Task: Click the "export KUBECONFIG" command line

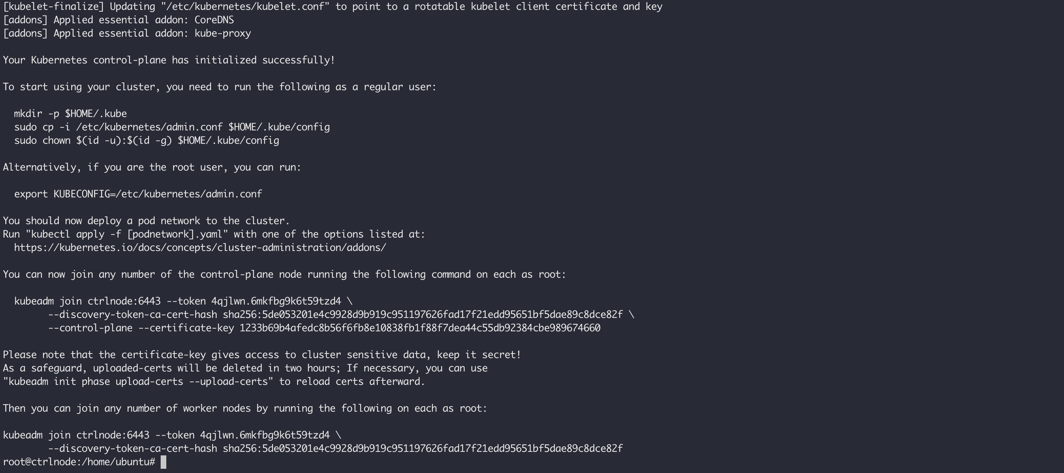Action: pos(138,194)
